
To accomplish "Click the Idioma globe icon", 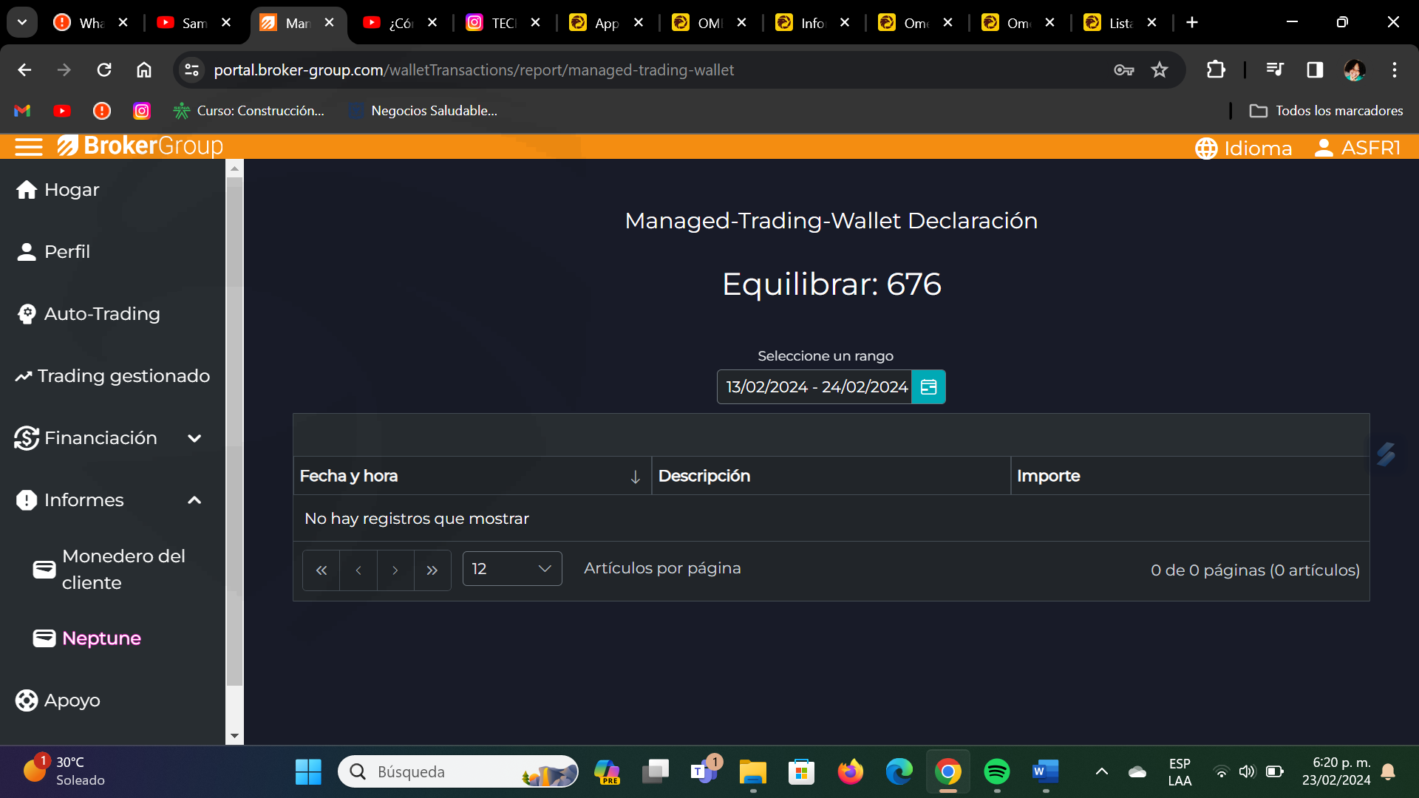I will pyautogui.click(x=1206, y=148).
